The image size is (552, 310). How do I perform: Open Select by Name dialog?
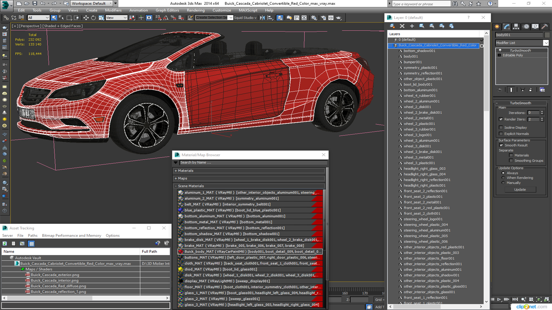pos(61,18)
